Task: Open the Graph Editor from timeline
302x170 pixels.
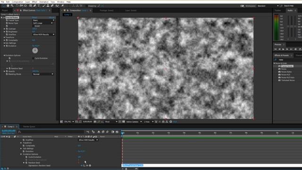Action: click(117, 132)
